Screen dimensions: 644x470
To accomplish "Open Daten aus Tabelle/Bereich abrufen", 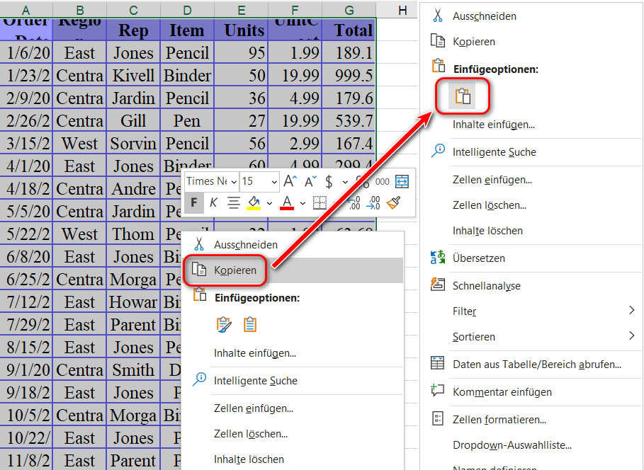I will pos(536,365).
